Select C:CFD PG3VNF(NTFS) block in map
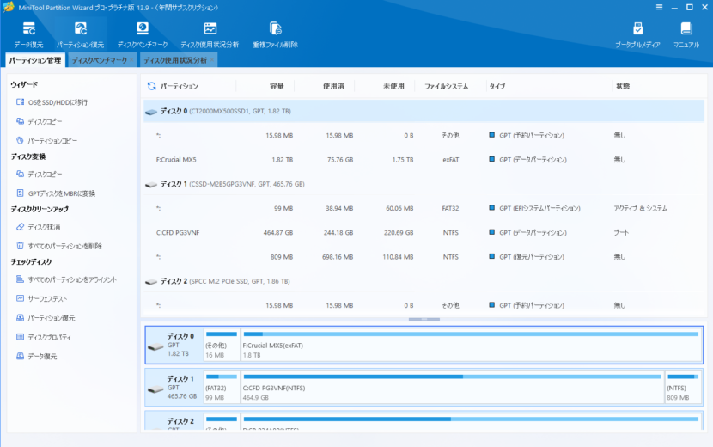 [x=452, y=388]
